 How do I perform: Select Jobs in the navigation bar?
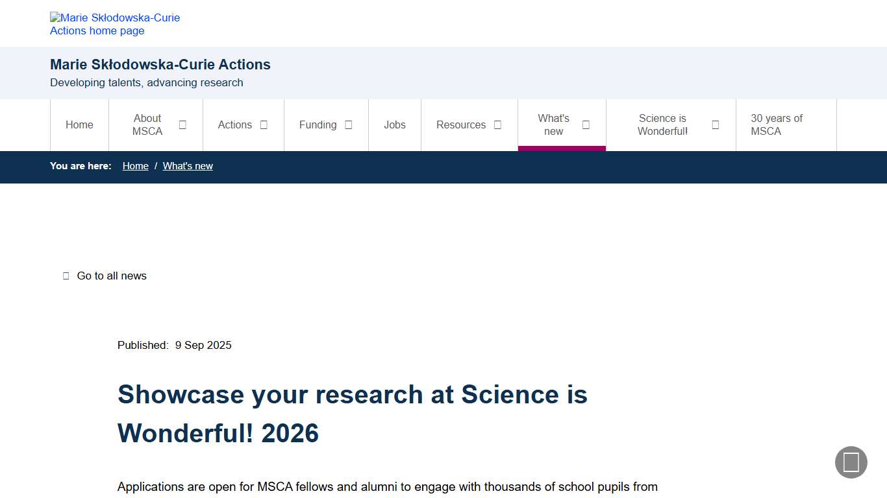395,124
